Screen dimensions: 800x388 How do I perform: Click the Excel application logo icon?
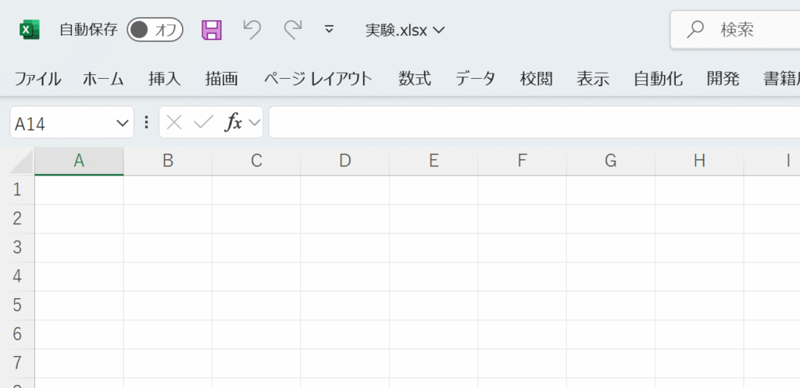pos(29,30)
